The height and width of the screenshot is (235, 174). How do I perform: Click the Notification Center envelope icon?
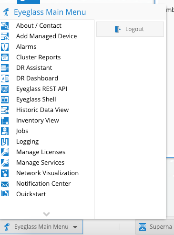coord(5,184)
